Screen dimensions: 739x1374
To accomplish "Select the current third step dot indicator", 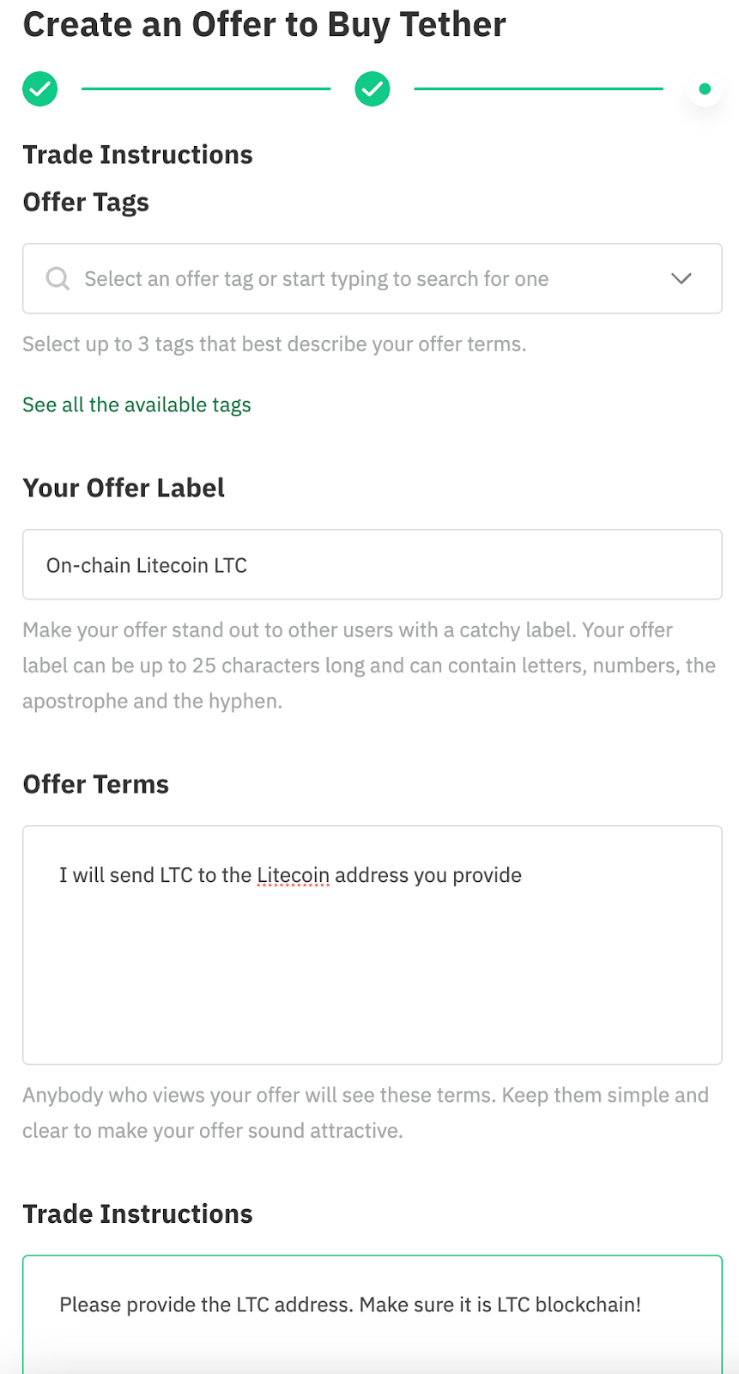I will point(705,88).
